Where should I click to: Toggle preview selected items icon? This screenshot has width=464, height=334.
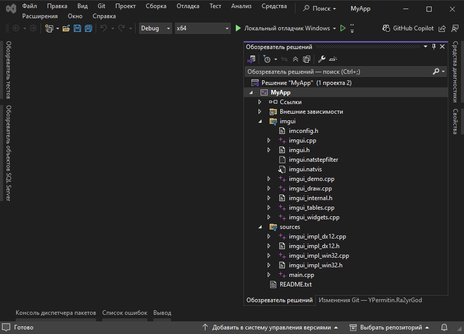333,60
